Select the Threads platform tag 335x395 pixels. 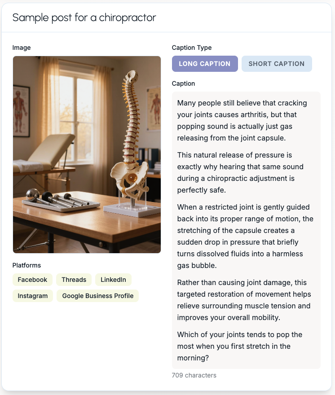click(x=74, y=279)
